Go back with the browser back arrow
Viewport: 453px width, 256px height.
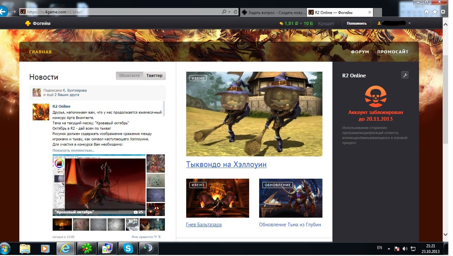[3, 12]
